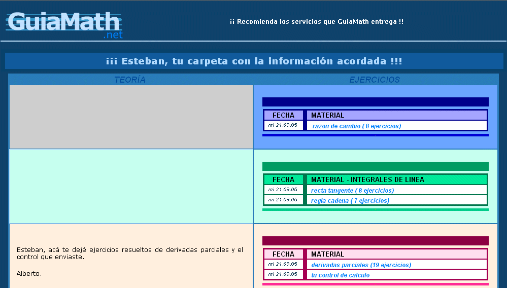
Task: Click date beside derivadas parciales
Action: point(283,264)
